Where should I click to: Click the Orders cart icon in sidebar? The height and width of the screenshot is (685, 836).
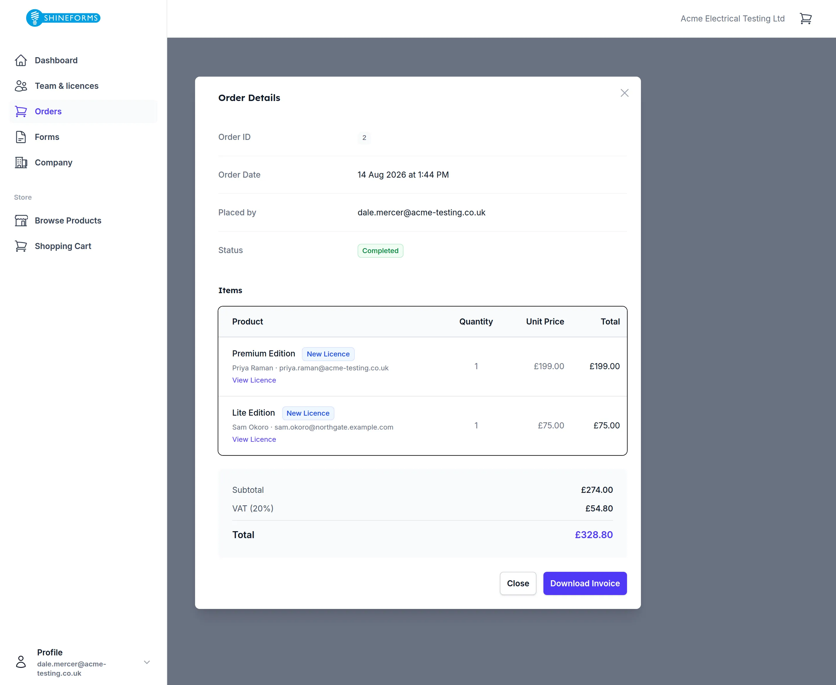tap(21, 112)
